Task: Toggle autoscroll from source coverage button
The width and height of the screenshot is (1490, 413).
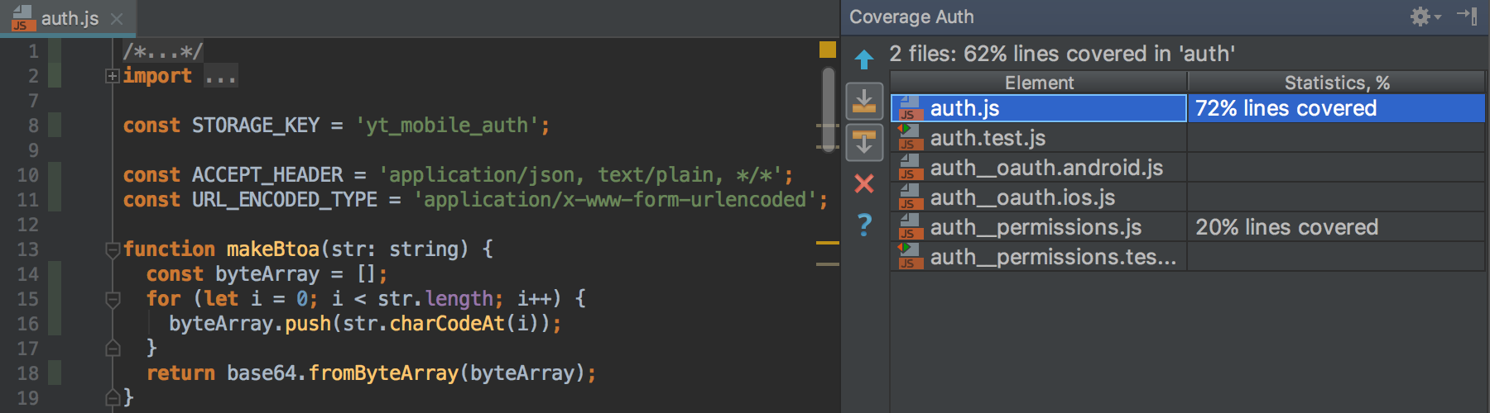Action: point(864,143)
